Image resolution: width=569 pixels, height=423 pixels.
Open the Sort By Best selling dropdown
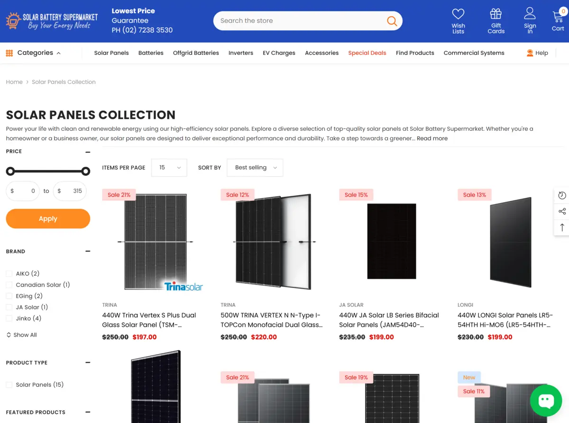click(x=255, y=168)
